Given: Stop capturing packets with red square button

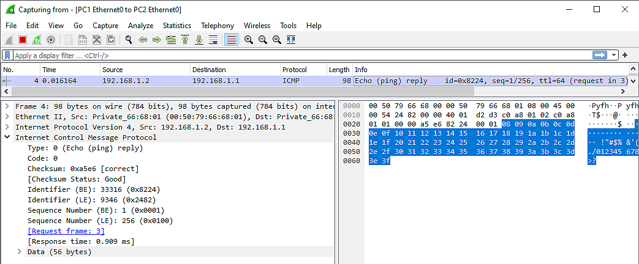Looking at the screenshot, I should tap(23, 40).
